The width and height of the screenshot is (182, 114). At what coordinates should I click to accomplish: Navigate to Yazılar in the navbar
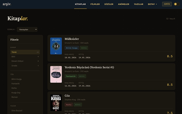(138, 4)
